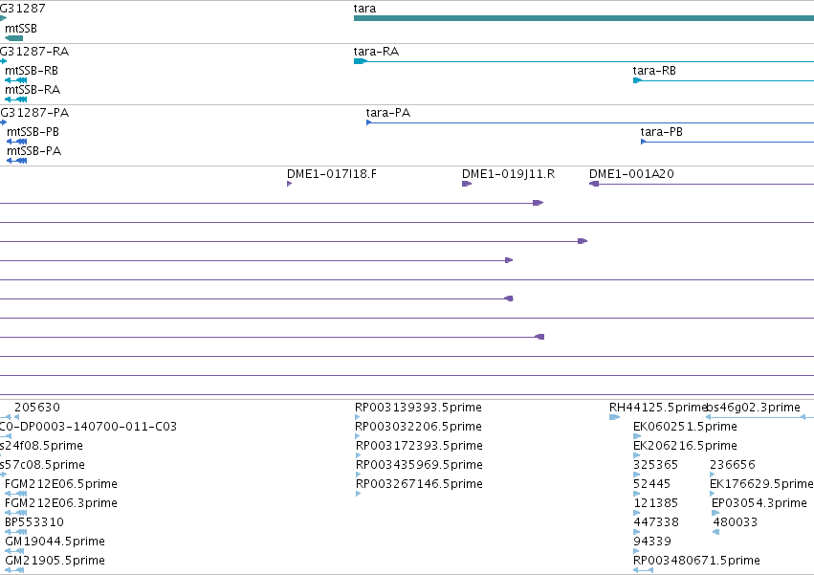Select the tara-RB transcript arrow
814x575 pixels.
point(637,80)
